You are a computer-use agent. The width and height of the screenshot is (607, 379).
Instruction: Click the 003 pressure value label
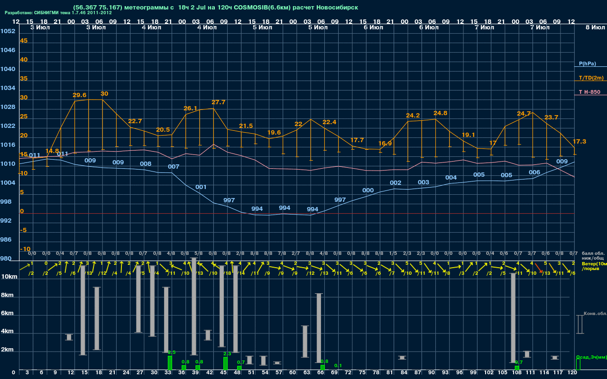pos(423,182)
